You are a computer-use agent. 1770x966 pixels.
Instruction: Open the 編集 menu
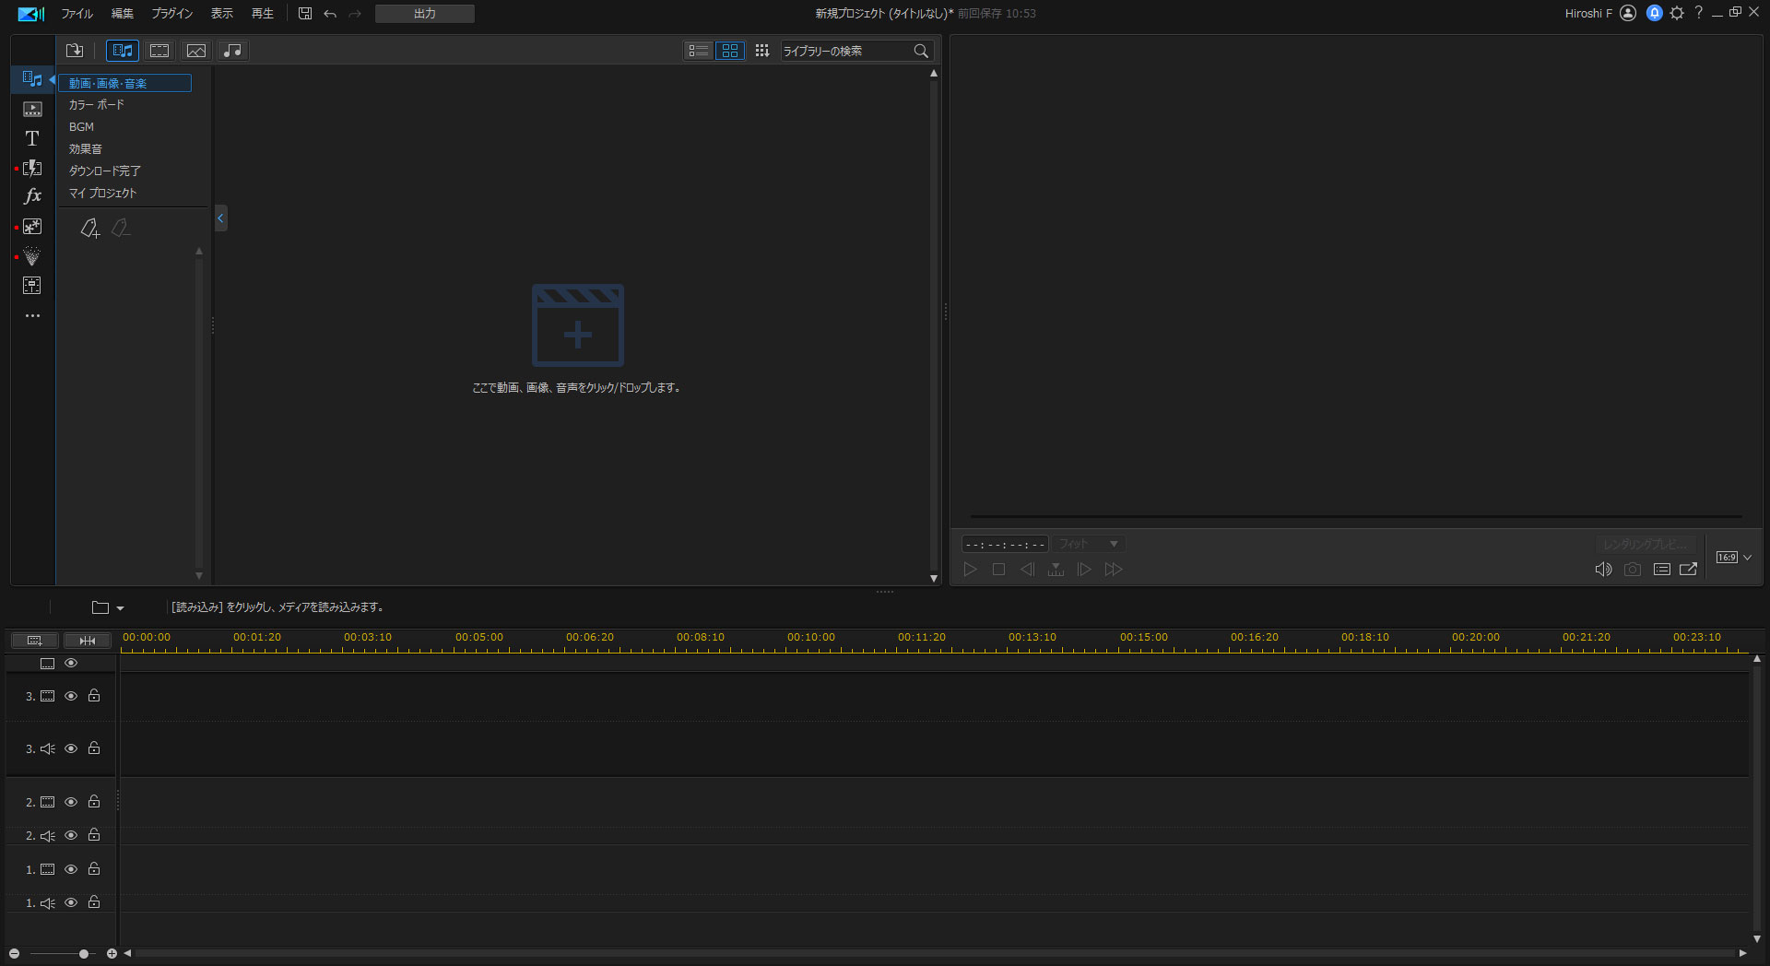point(123,14)
